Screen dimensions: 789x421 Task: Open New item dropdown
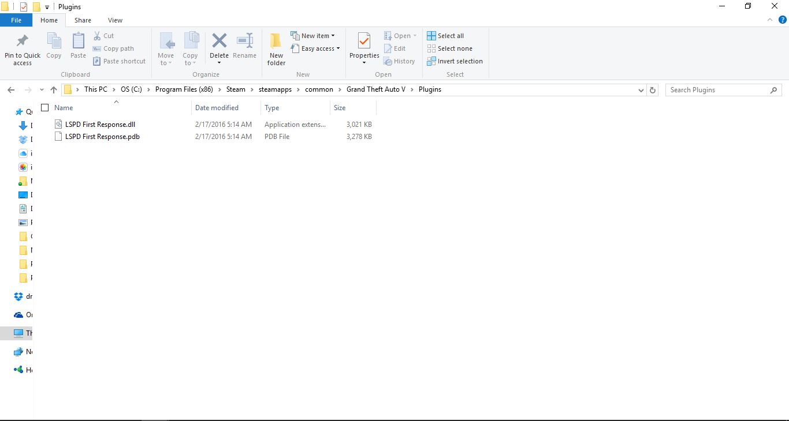point(312,36)
